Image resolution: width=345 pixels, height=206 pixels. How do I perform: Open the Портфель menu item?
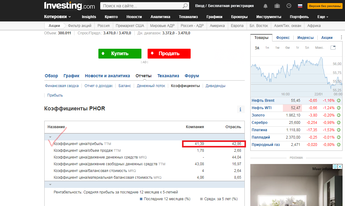pyautogui.click(x=299, y=17)
